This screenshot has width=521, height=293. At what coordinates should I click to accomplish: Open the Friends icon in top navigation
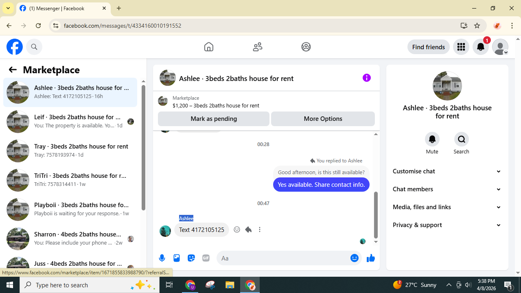click(258, 47)
